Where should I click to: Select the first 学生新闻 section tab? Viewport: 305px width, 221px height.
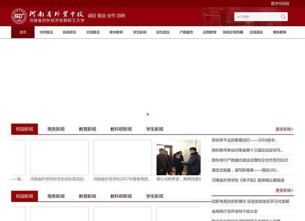[x=154, y=129]
